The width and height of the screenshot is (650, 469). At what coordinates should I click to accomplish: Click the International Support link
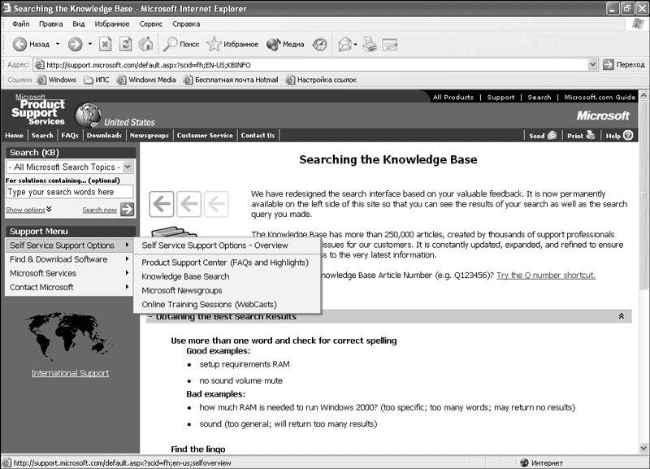(x=70, y=373)
